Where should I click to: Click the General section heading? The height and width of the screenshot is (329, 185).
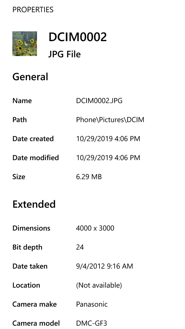click(30, 77)
